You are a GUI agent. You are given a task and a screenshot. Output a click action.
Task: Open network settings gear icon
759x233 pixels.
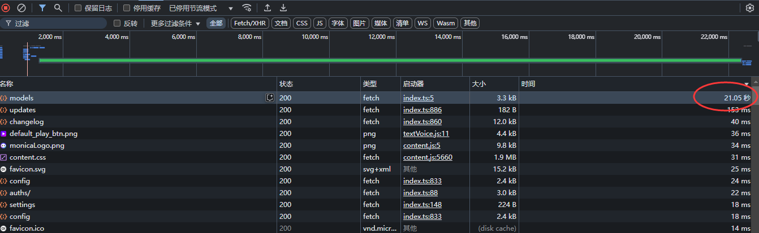[x=750, y=8]
